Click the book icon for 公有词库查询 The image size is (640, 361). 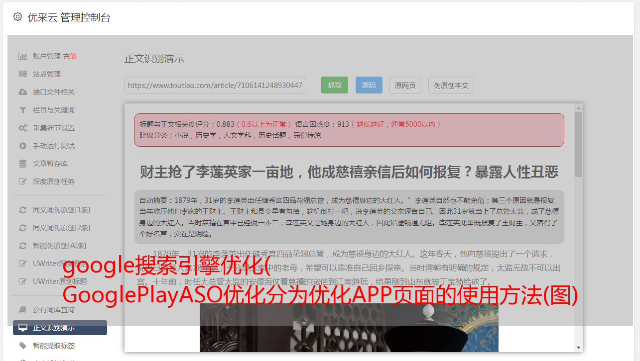click(x=23, y=310)
